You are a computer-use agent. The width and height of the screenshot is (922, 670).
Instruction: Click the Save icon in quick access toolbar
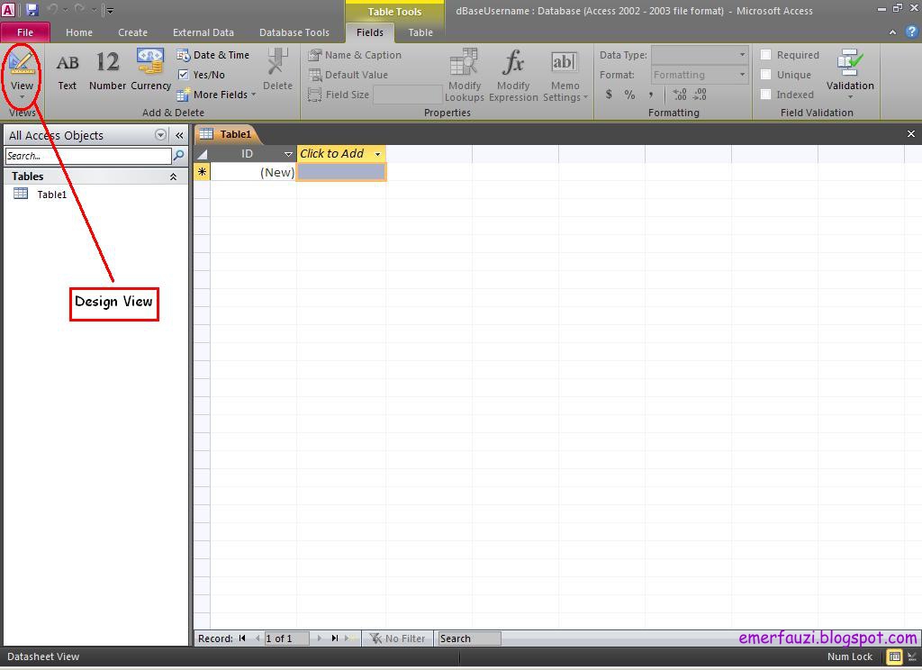pyautogui.click(x=32, y=9)
